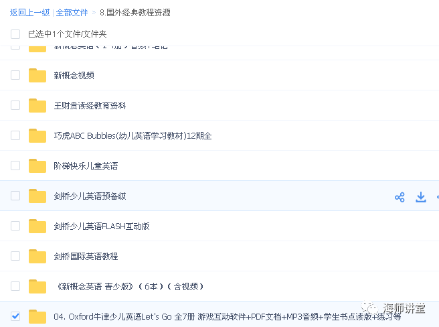Viewport: 439px width, 327px height.
Task: Tick checkbox for 王财贵读经教育资料 folder
Action: point(15,105)
